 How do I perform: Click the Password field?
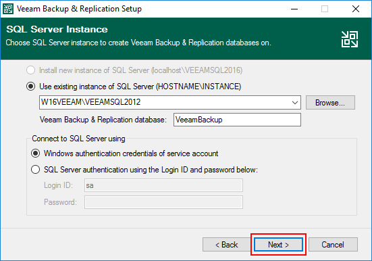point(163,202)
